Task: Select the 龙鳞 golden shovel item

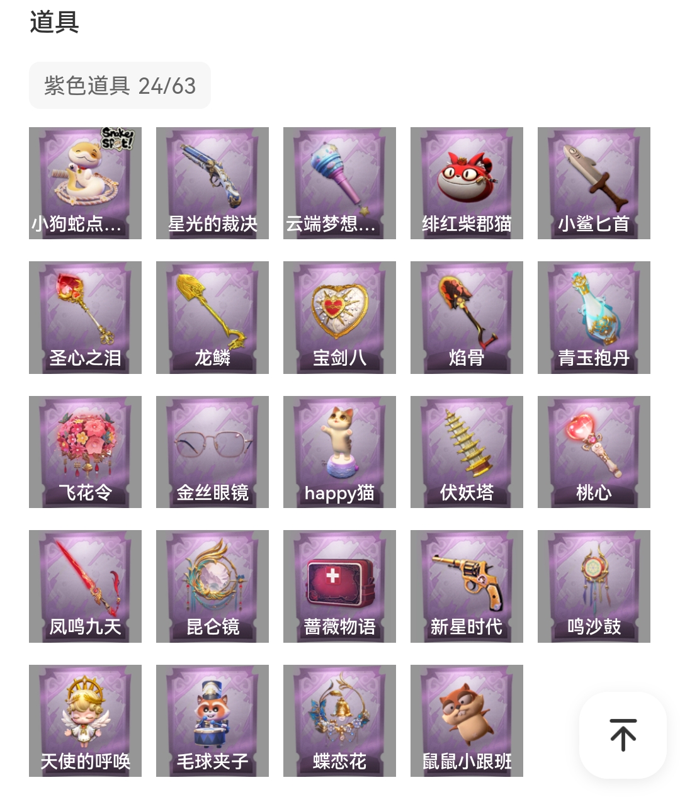Action: pyautogui.click(x=212, y=317)
